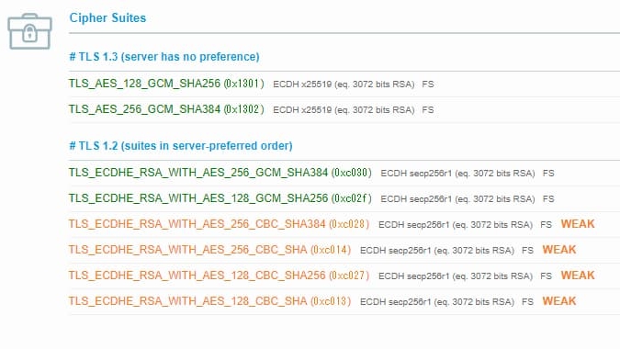Select TLS_ECDHE_RSA_WITH_AES_128_CBC_SHA (0xc013) suite
This screenshot has height=349, width=620.
point(209,301)
